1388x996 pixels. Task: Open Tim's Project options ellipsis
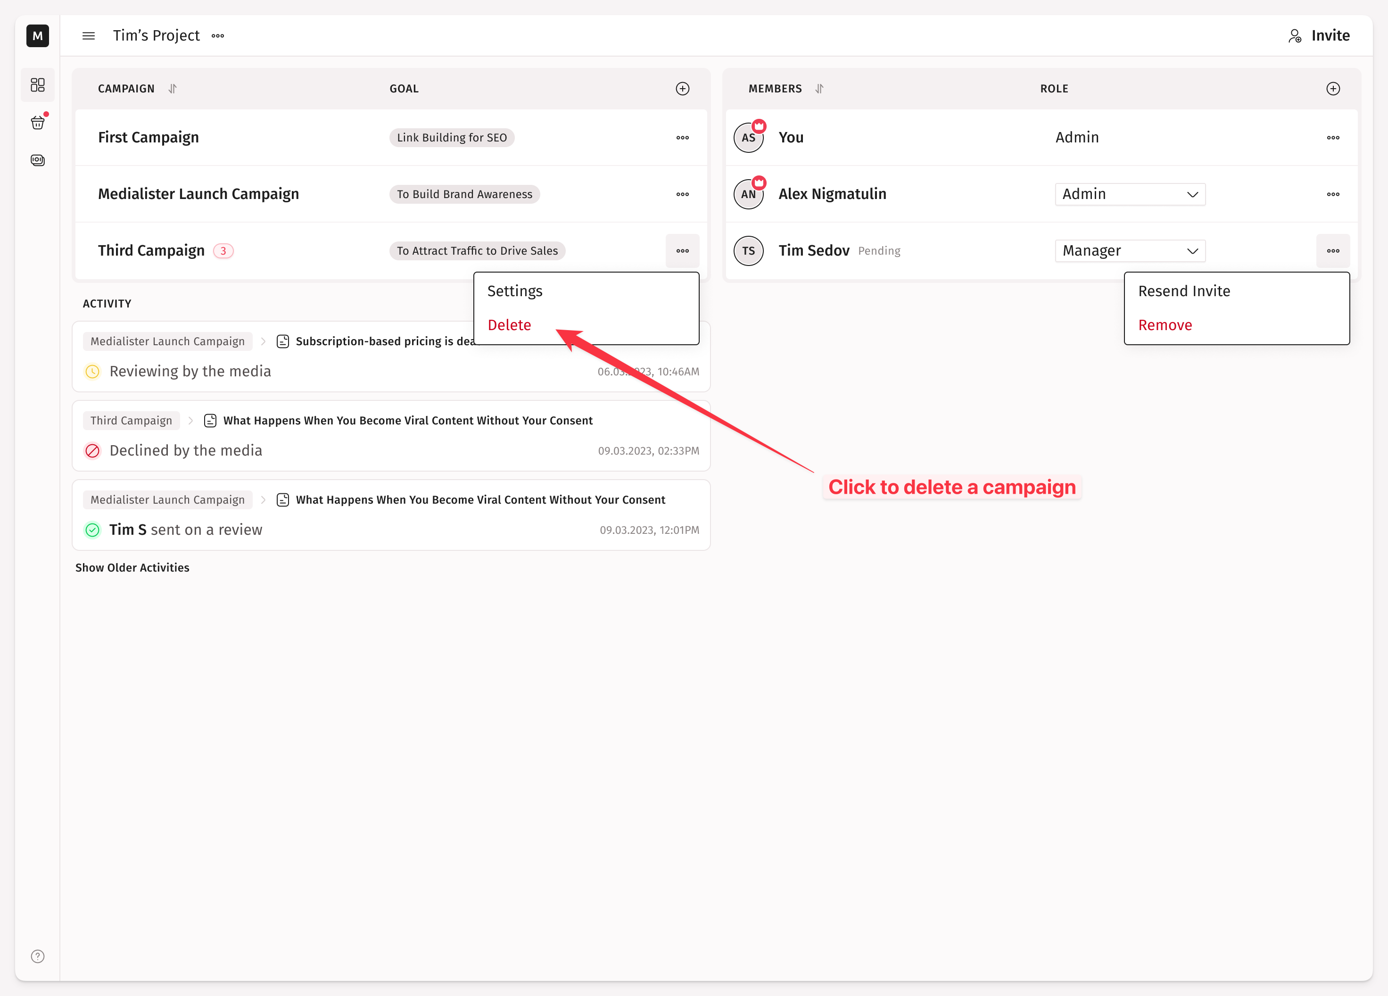click(218, 36)
